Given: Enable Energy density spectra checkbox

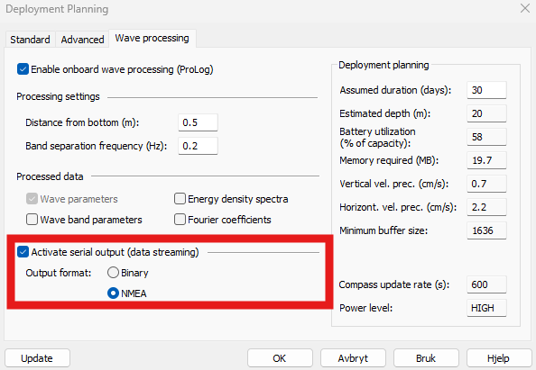Looking at the screenshot, I should (180, 199).
